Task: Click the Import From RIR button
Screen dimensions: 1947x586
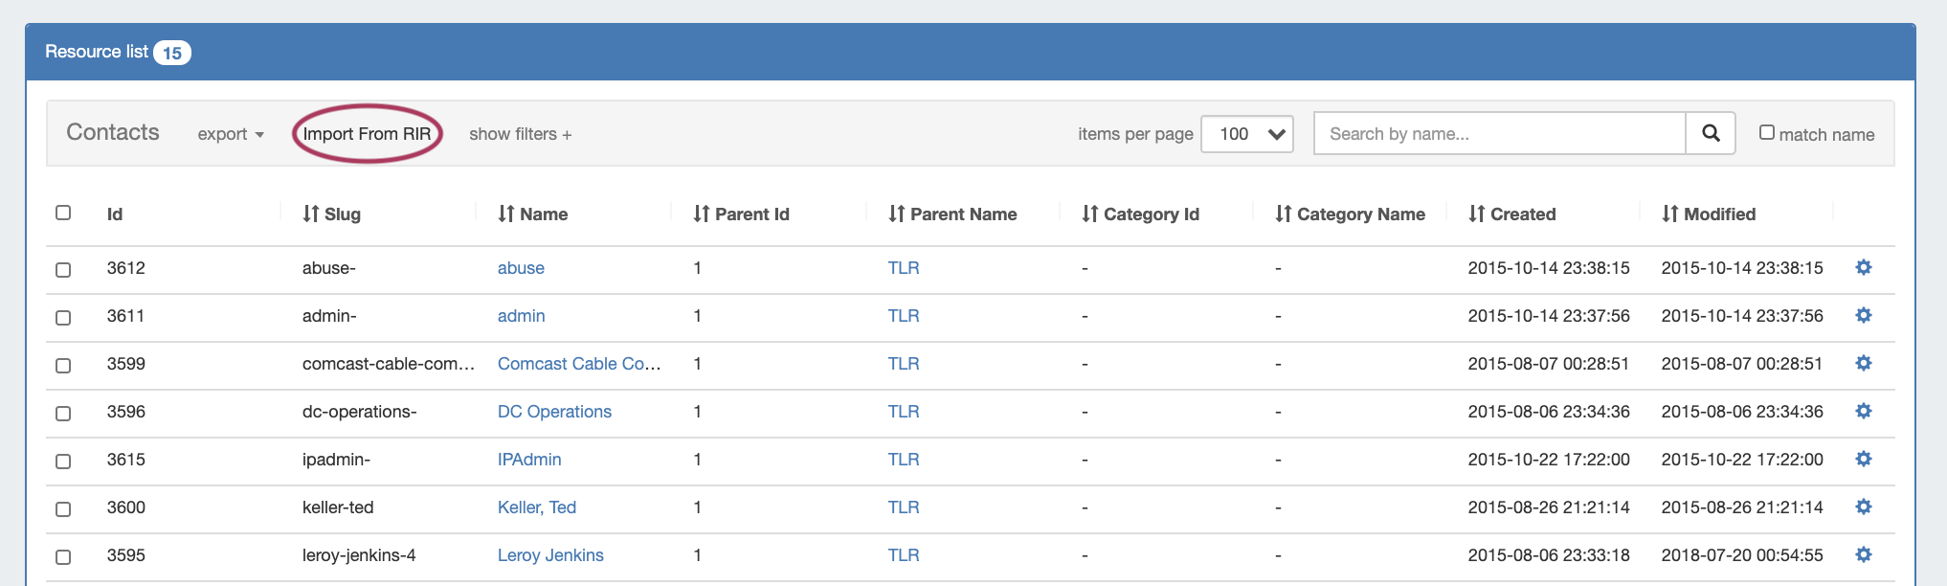Action: [367, 134]
